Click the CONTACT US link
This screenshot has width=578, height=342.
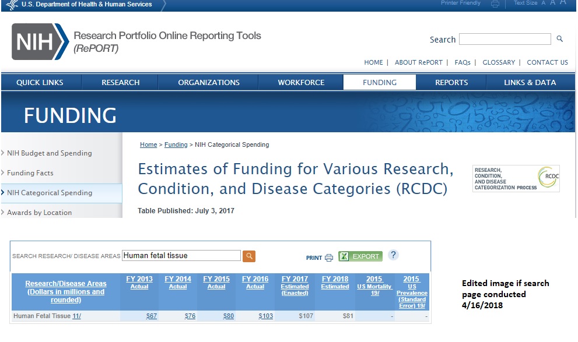tap(548, 62)
